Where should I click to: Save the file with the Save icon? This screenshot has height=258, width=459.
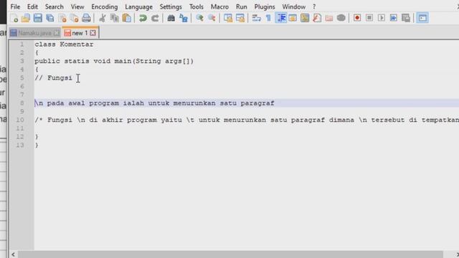point(38,18)
